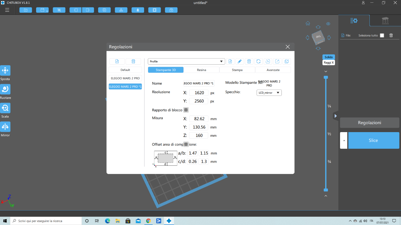Screen dimensions: 401x225
Task: Click the user account icon
Action: click(363, 3)
